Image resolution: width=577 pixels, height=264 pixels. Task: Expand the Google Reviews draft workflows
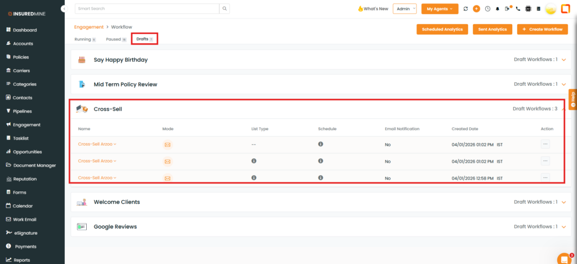coord(563,227)
